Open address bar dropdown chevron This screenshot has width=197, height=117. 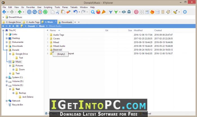(x=3, y=17)
